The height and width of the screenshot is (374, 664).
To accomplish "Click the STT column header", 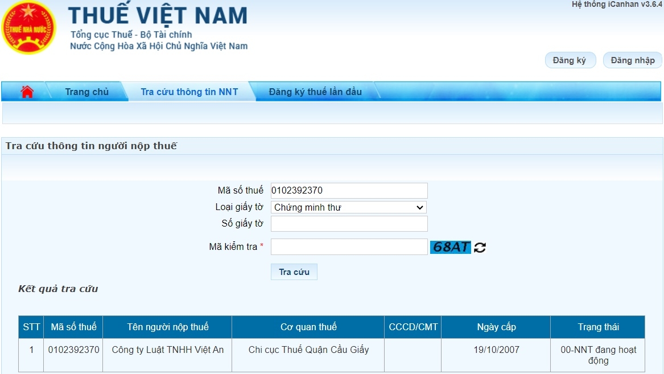I will click(x=31, y=327).
